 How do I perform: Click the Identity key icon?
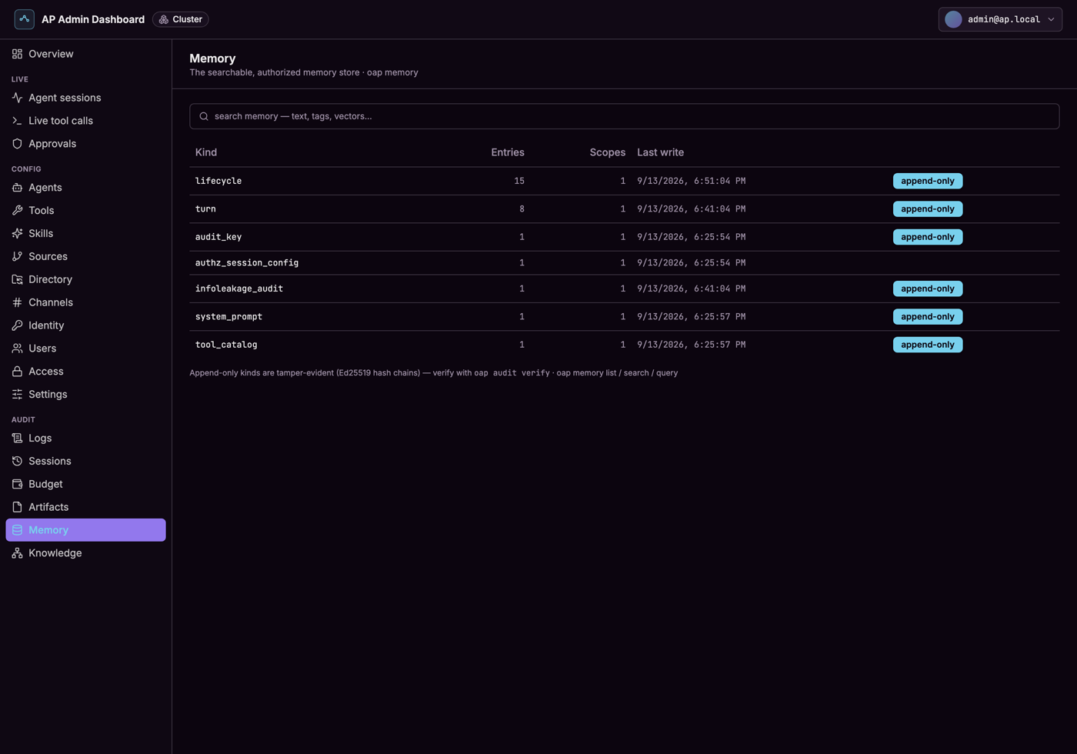(17, 326)
